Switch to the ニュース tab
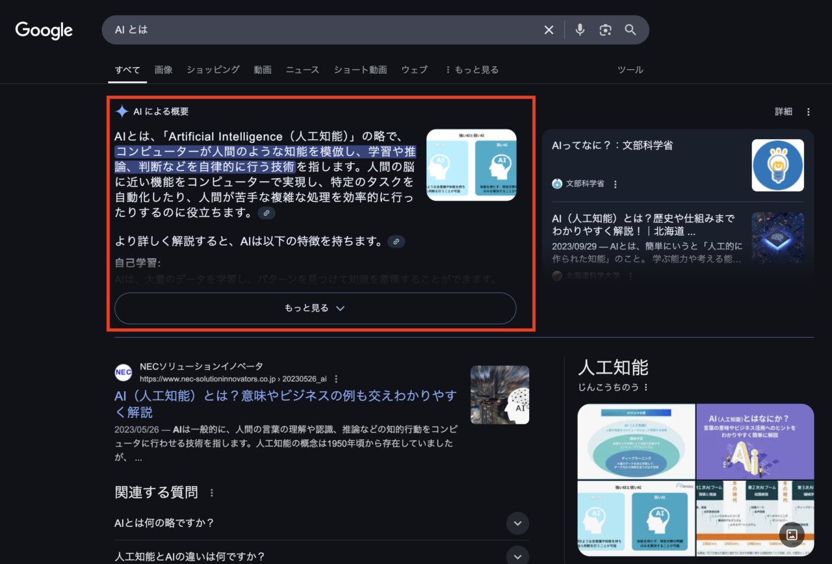The width and height of the screenshot is (832, 564). pyautogui.click(x=302, y=70)
